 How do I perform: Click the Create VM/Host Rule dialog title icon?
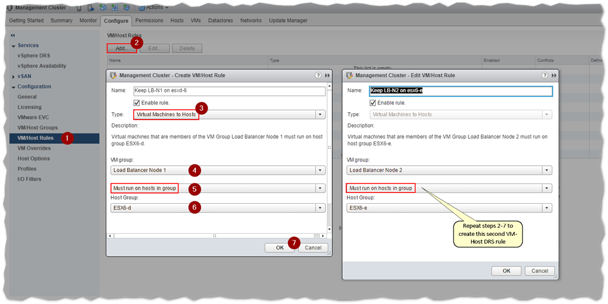click(114, 75)
